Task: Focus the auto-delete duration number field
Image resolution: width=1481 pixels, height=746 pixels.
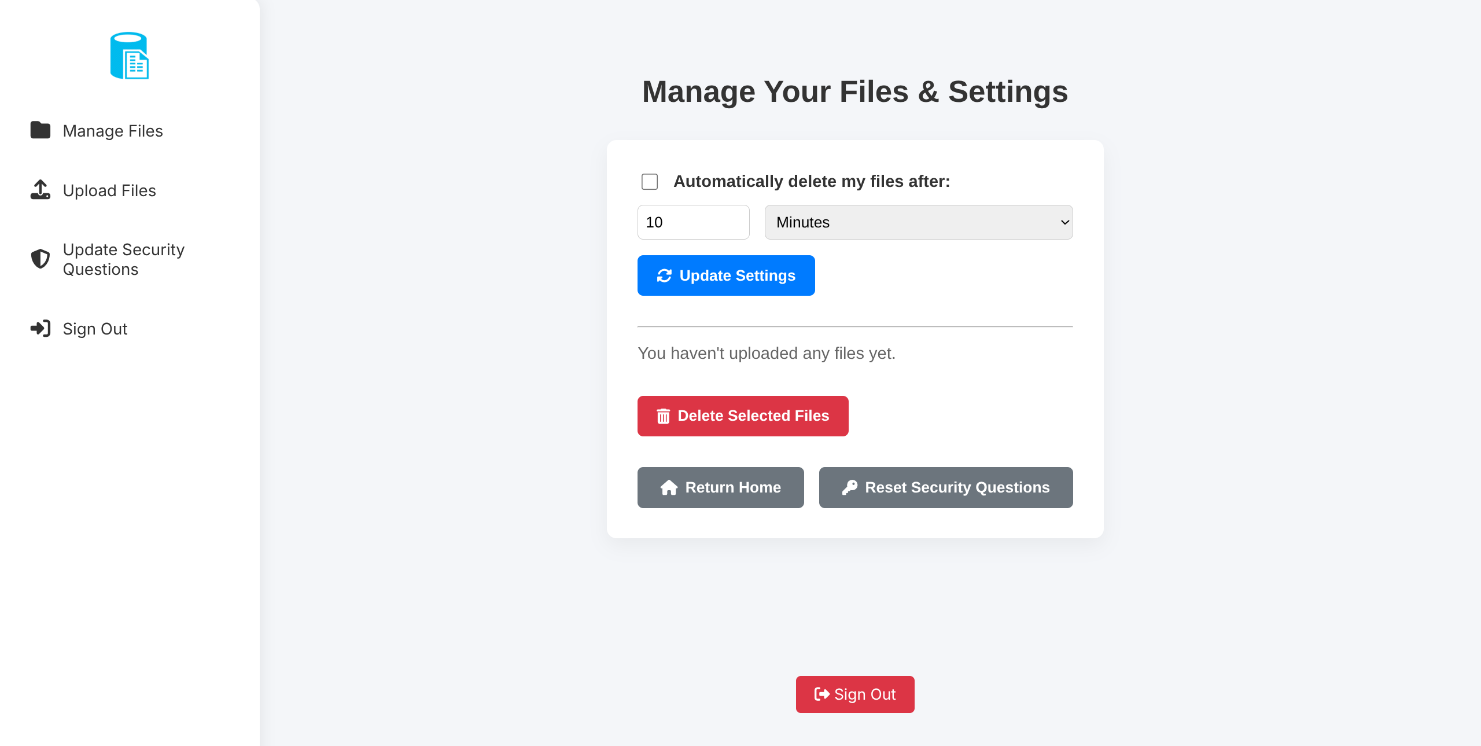Action: click(x=693, y=222)
